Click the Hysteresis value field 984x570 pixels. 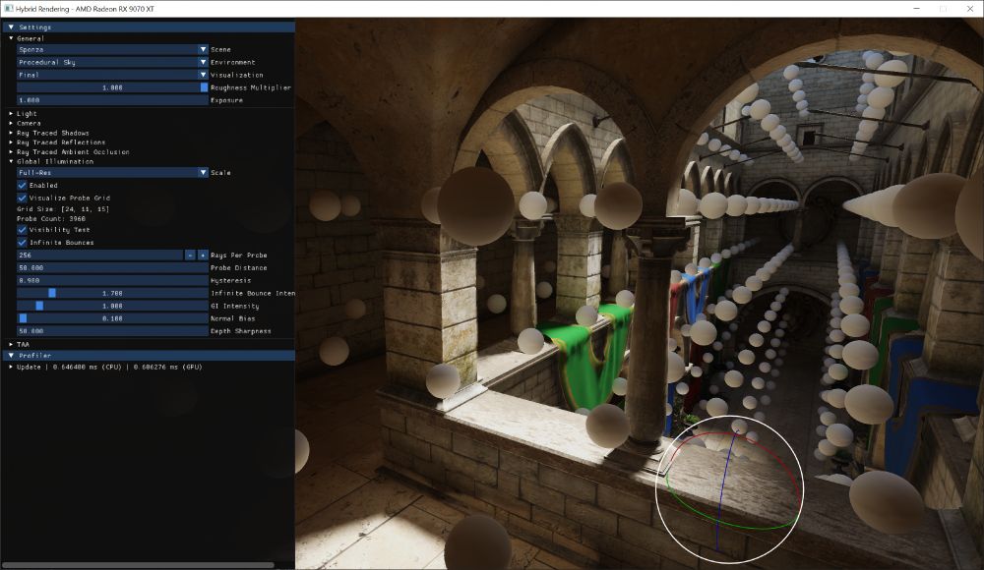point(112,281)
